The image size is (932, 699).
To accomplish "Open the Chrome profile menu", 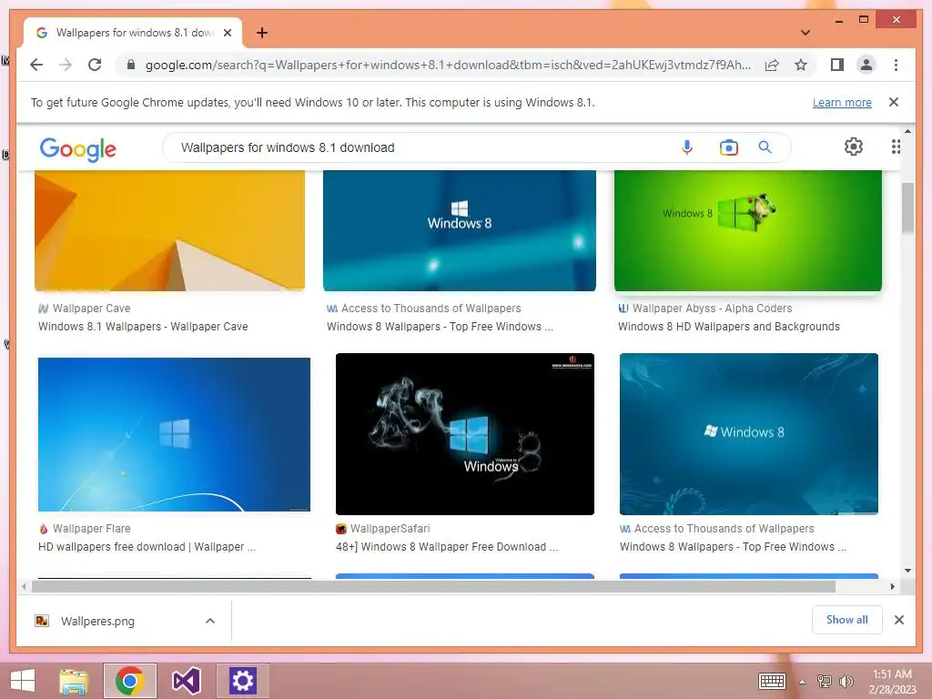I will 866,65.
